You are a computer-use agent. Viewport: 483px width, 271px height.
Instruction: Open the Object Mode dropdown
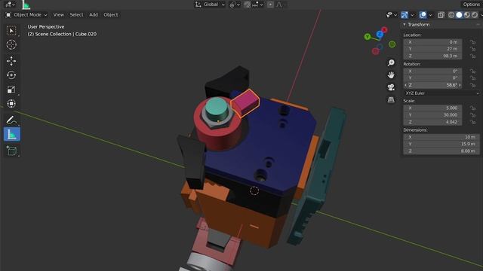(x=27, y=15)
